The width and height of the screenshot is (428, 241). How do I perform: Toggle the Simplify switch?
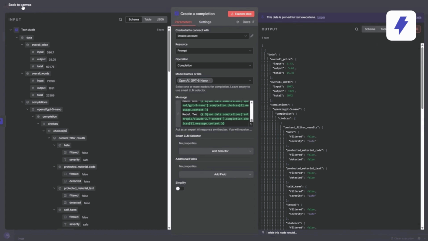coord(180,189)
